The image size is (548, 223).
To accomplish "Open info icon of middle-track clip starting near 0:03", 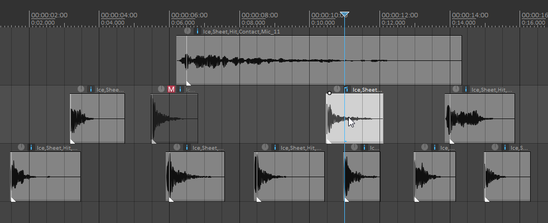I will (x=91, y=89).
